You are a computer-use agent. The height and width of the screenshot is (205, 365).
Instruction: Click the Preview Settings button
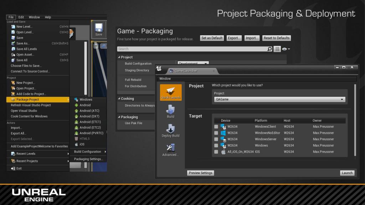200,173
